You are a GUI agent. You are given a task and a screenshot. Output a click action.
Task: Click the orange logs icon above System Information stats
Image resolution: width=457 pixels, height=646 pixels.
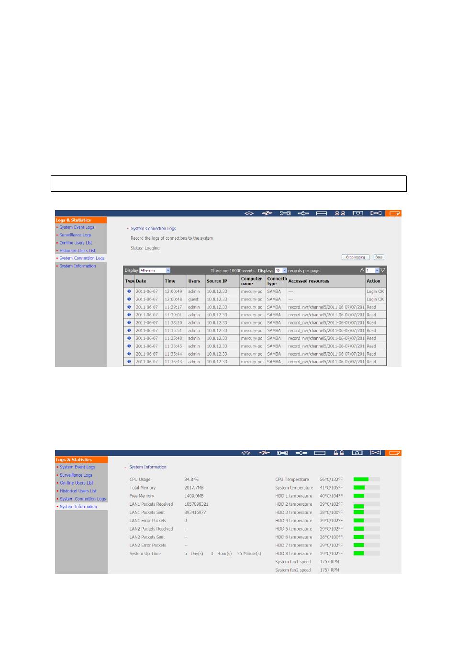(394, 453)
